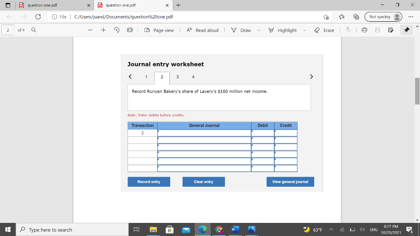Click the Save icon in PDF toolbar
The height and width of the screenshot is (236, 420).
(x=377, y=30)
